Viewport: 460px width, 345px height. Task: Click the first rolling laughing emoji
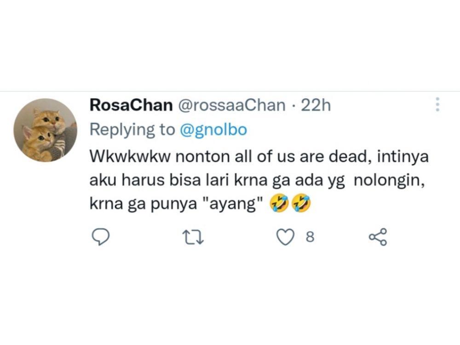(x=279, y=203)
